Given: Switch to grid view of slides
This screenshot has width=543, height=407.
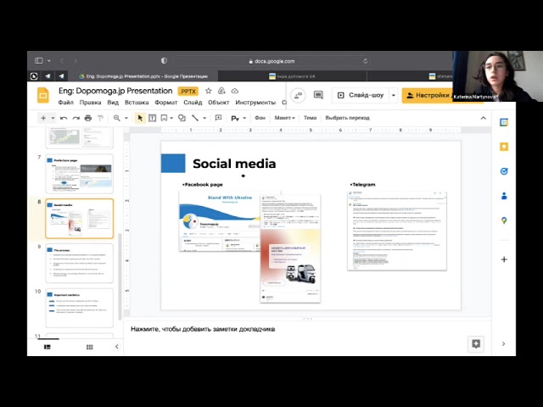Looking at the screenshot, I should 89,347.
